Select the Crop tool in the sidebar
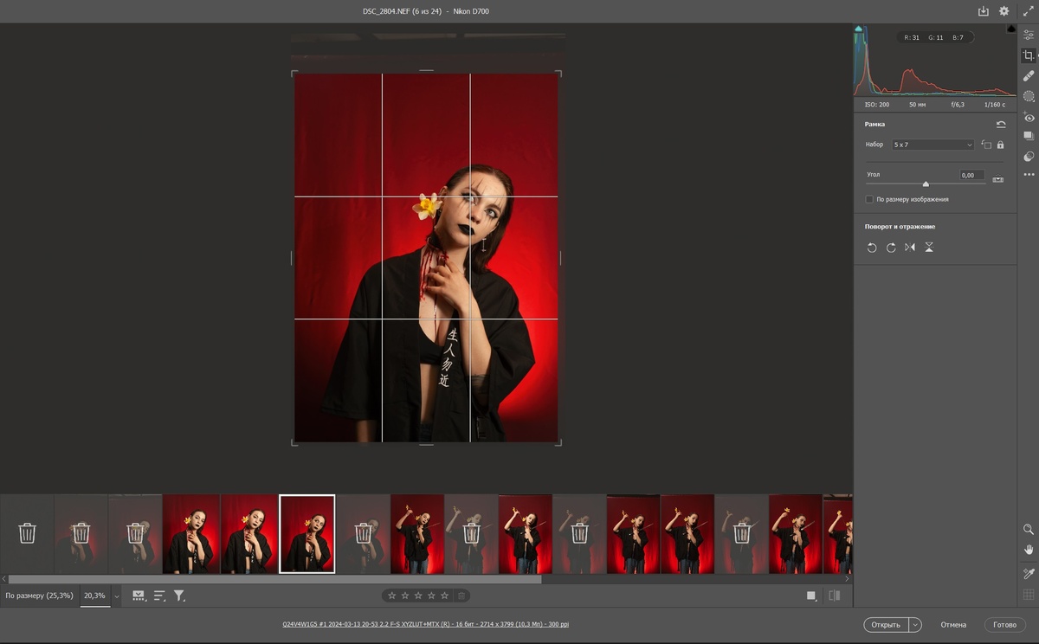 pyautogui.click(x=1029, y=55)
